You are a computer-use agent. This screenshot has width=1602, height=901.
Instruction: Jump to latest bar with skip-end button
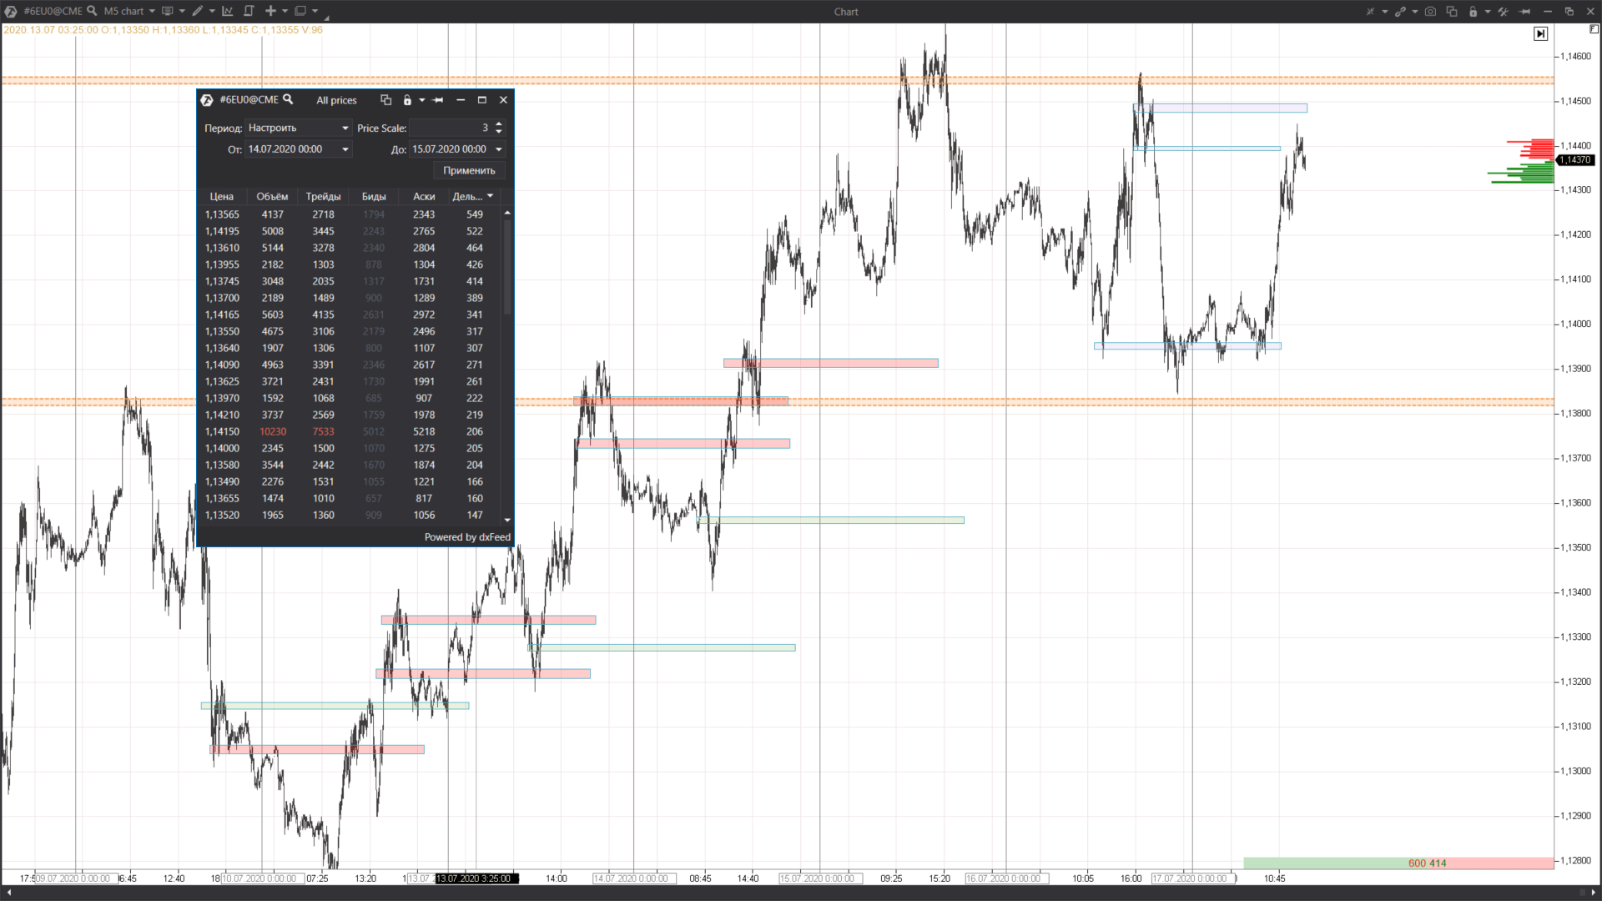click(x=1540, y=33)
